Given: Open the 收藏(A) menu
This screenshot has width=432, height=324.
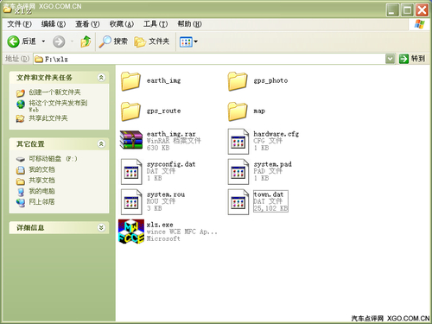Looking at the screenshot, I should coord(122,24).
